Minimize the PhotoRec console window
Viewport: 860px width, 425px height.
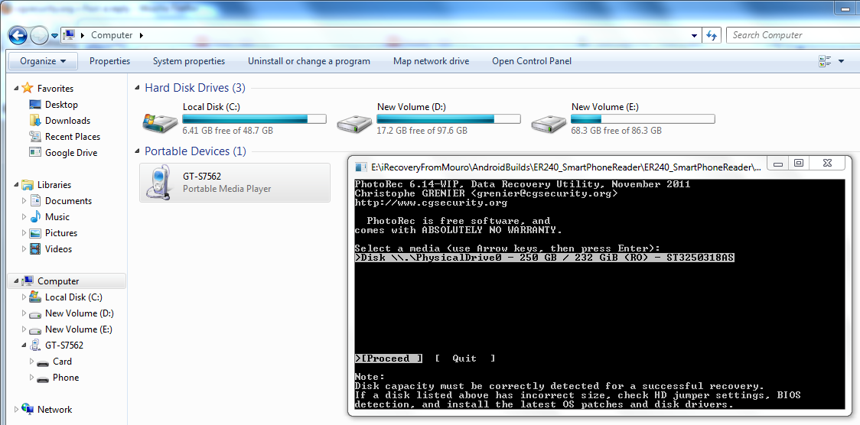point(778,163)
